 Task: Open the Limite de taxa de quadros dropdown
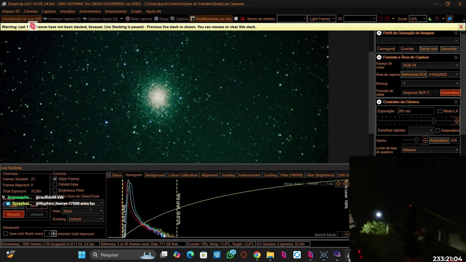pos(430,150)
